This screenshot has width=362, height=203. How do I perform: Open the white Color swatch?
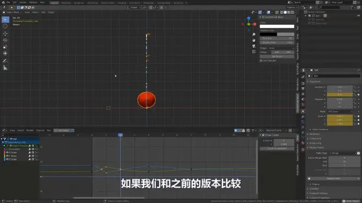tap(277, 26)
